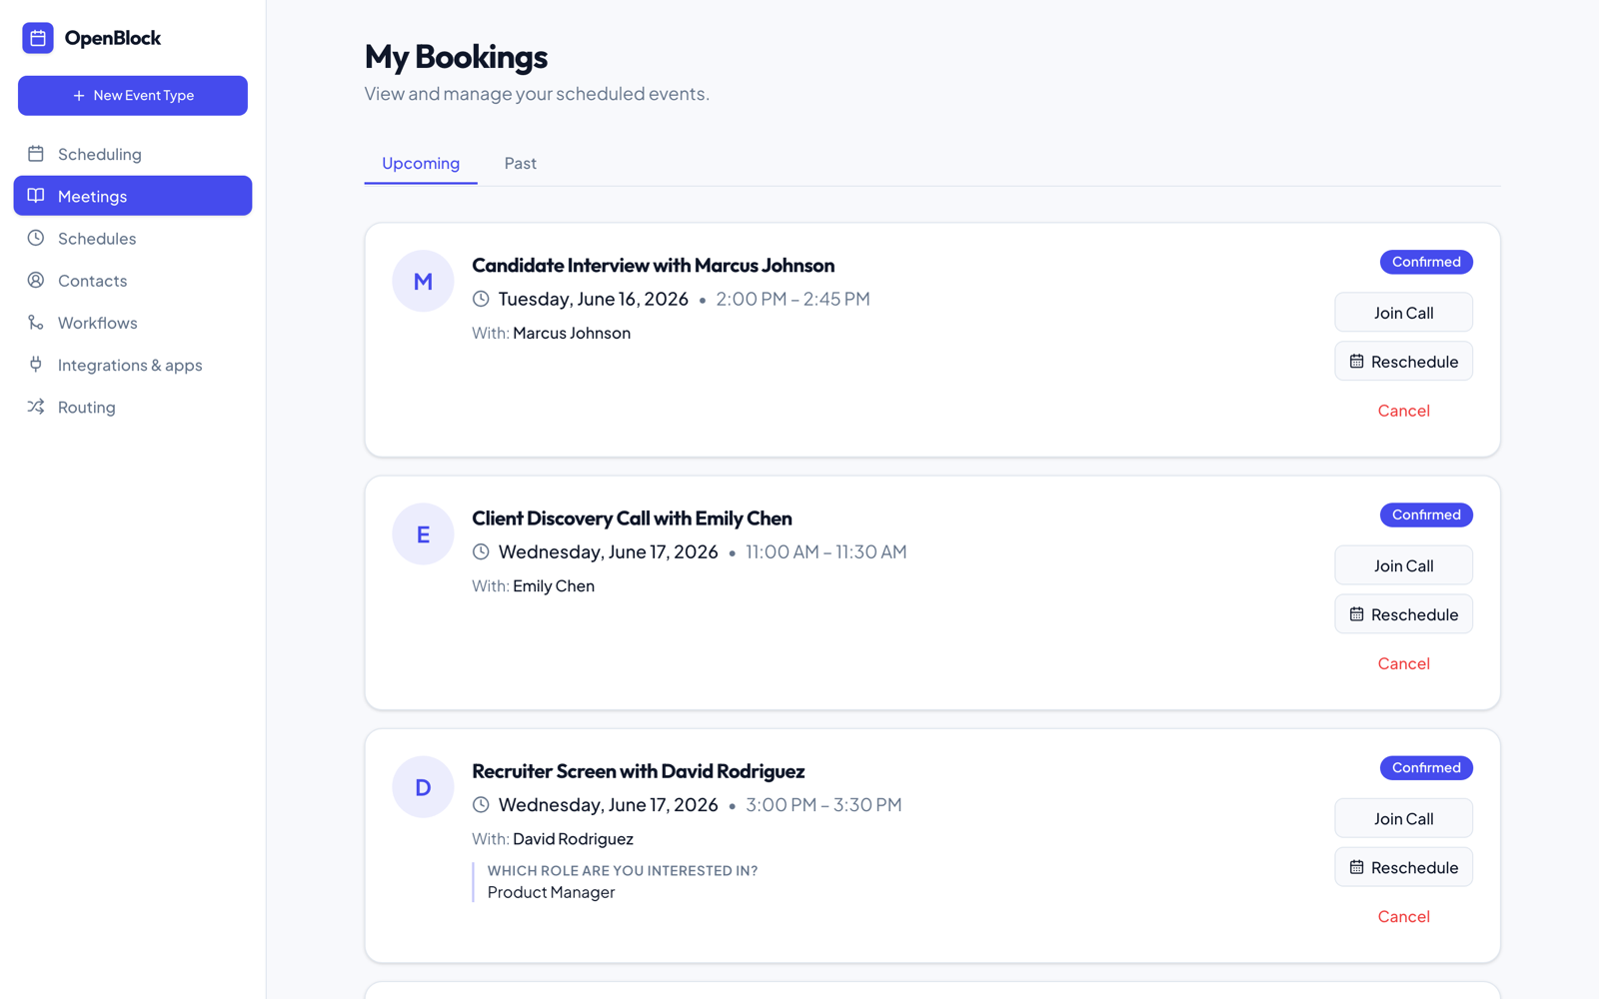The image size is (1599, 999).
Task: Click the title Recruiter Screen with David Rodriguez
Action: point(638,770)
